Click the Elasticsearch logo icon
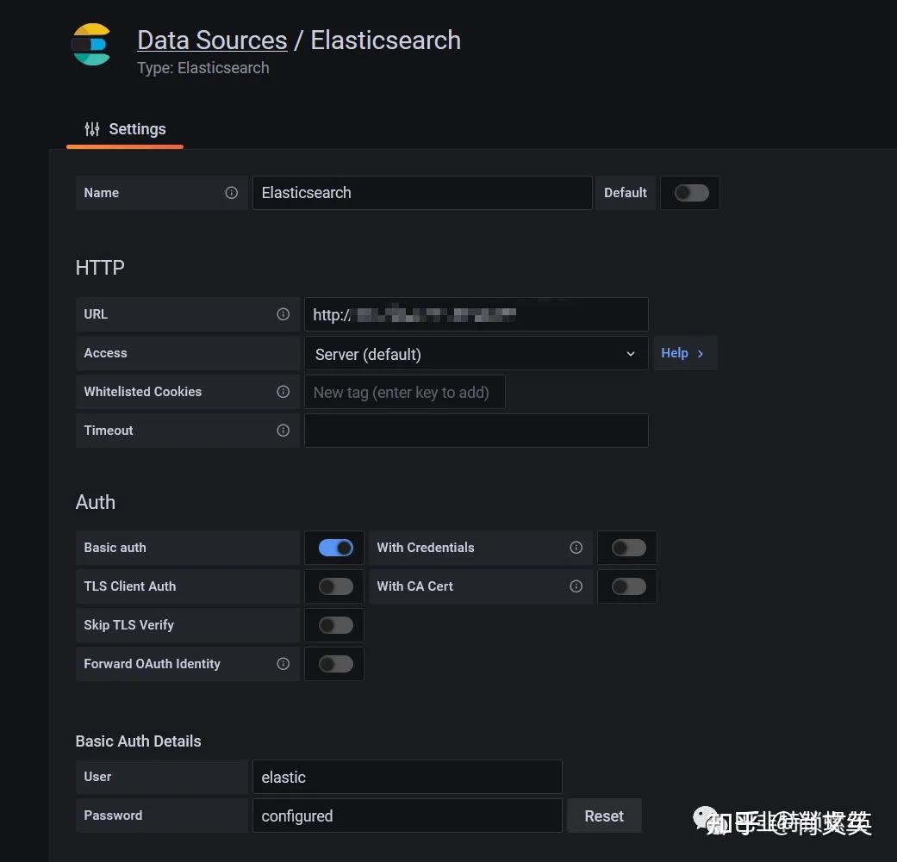Viewport: 897px width, 862px height. pos(90,45)
